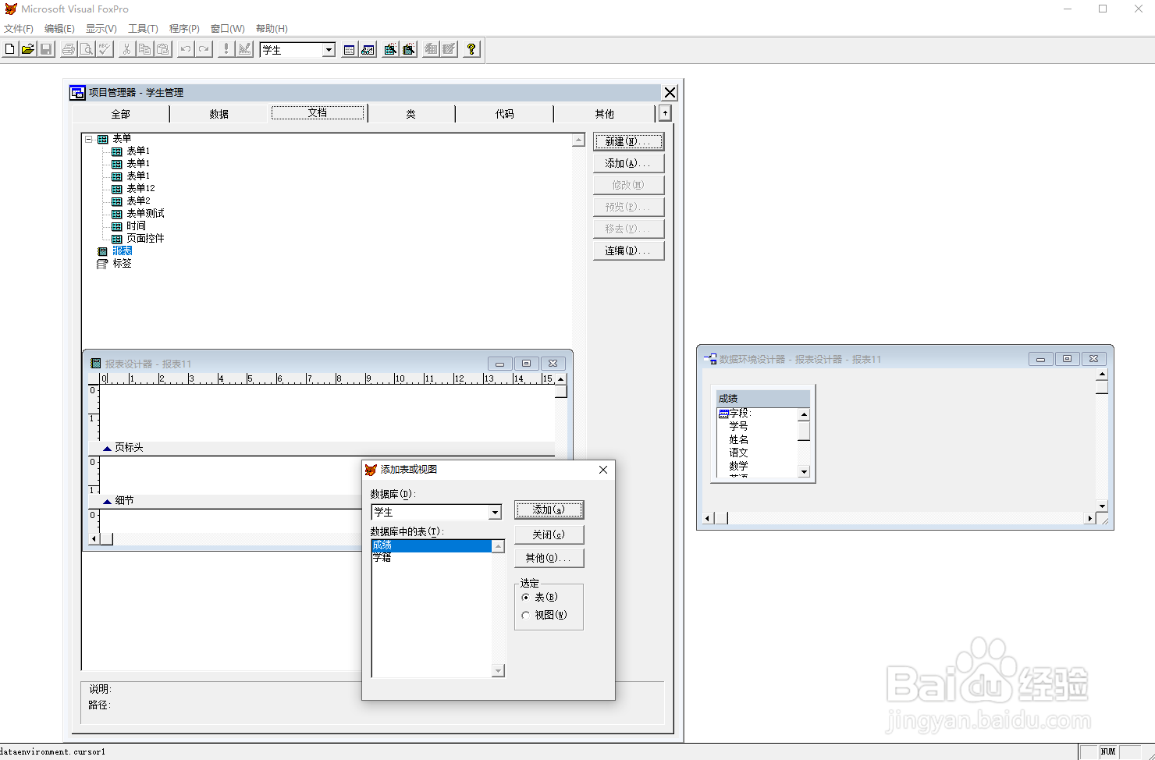Open the 窗口(W) menu
The height and width of the screenshot is (760, 1155).
coord(227,29)
